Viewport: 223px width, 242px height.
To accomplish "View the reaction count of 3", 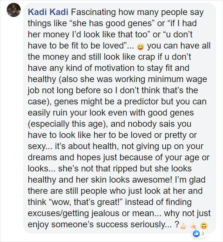I will [x=203, y=233].
